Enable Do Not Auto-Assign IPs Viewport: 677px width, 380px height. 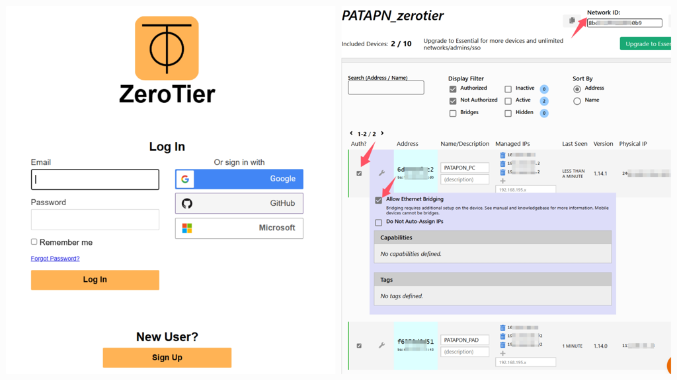tap(379, 222)
